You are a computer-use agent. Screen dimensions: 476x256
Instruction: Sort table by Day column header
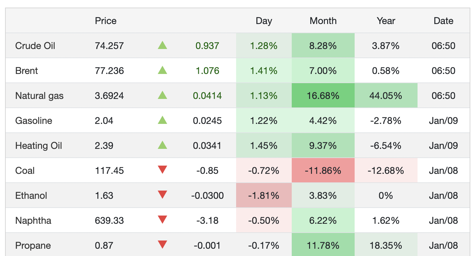264,21
